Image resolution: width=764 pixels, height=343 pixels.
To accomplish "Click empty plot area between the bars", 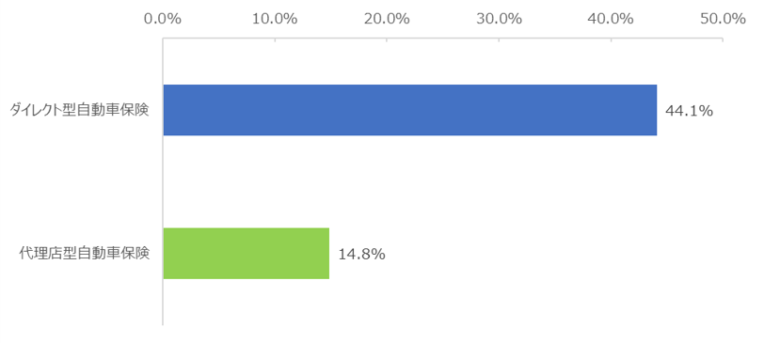I will pos(438,181).
